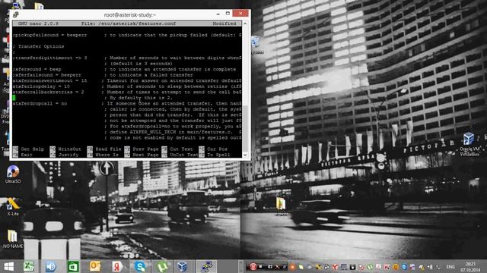This screenshot has height=273, width=487.
Task: Click the red pause recording button
Action: [x=253, y=266]
